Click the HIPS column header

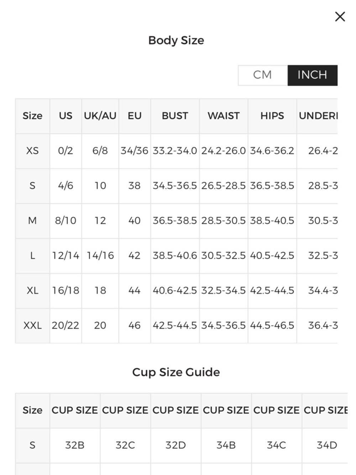[x=272, y=116]
